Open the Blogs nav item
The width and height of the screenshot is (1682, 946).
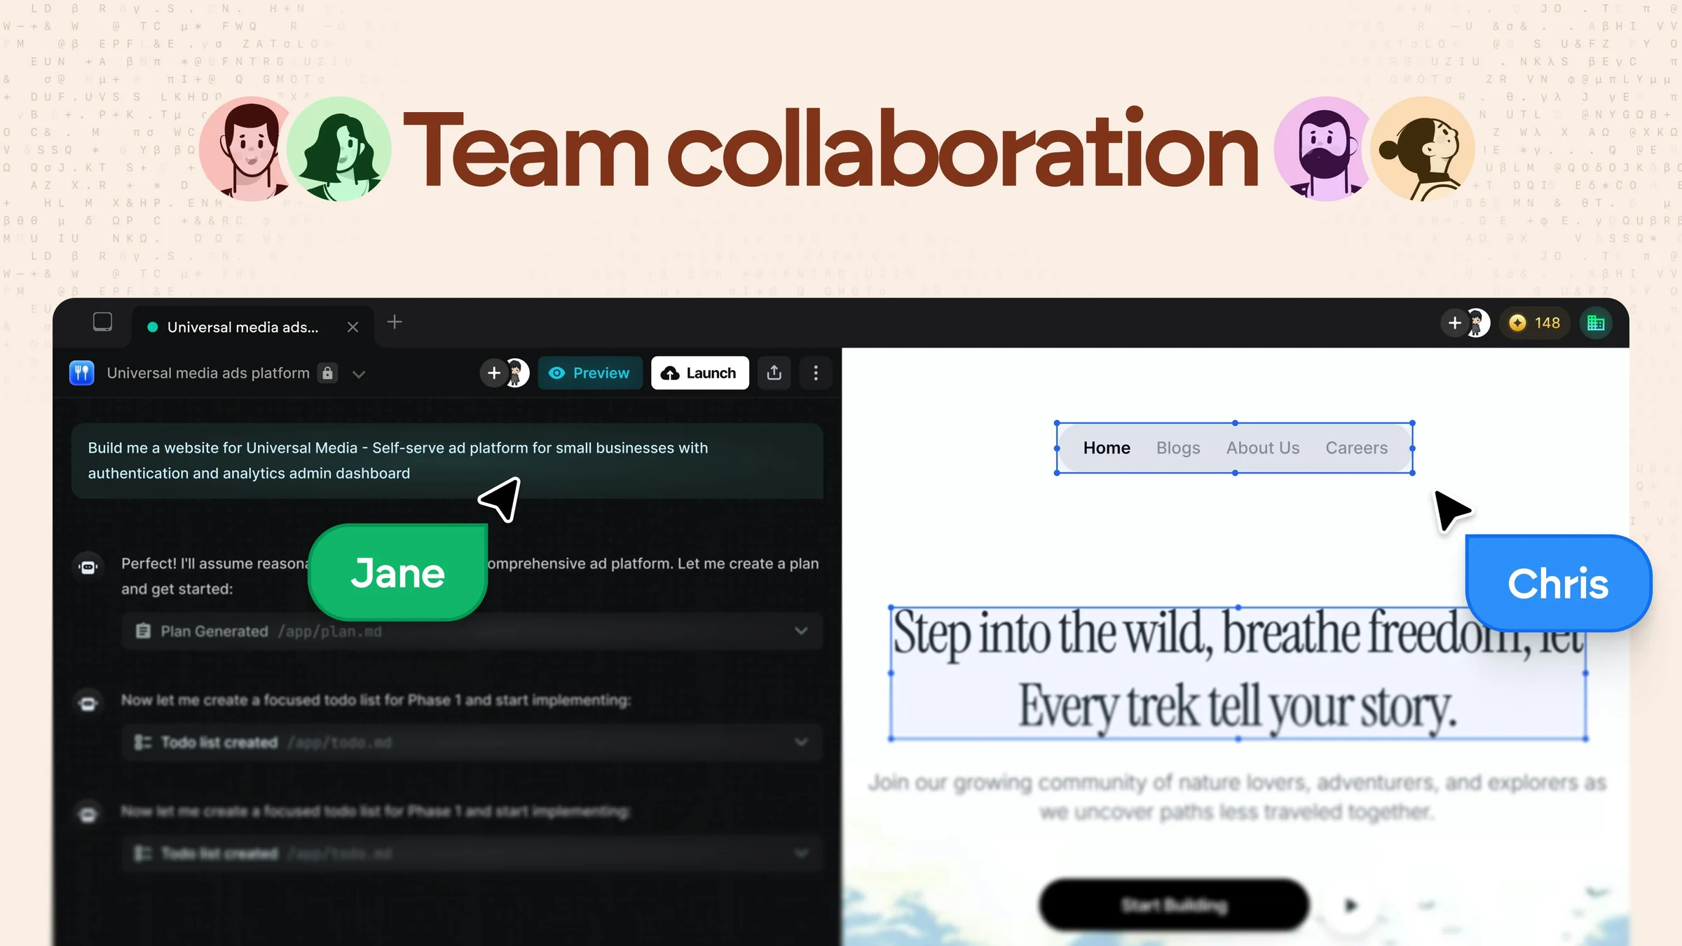1178,448
